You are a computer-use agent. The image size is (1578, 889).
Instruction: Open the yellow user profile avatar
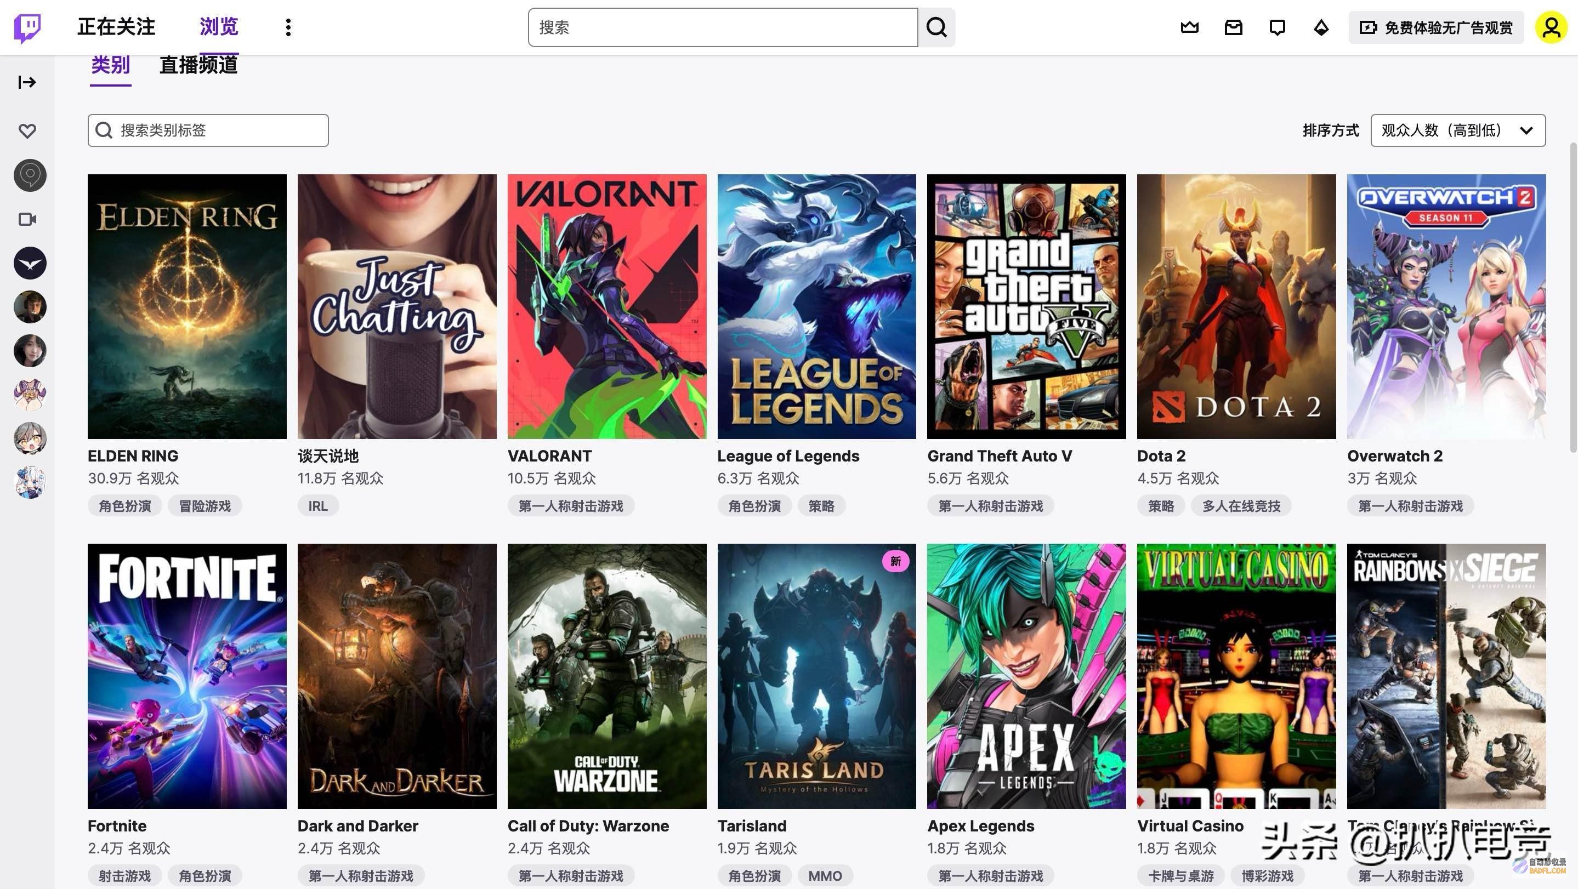[1551, 27]
